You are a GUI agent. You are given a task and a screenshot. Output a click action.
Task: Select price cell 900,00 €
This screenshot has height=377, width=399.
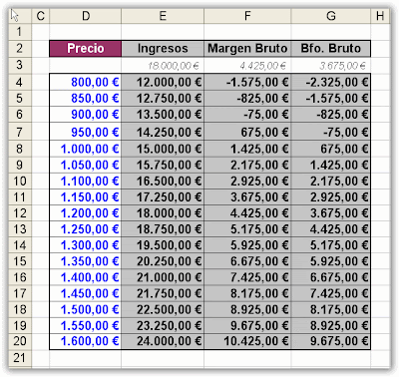pos(86,115)
